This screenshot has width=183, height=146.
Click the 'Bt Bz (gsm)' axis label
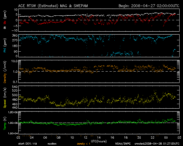point(5,20)
